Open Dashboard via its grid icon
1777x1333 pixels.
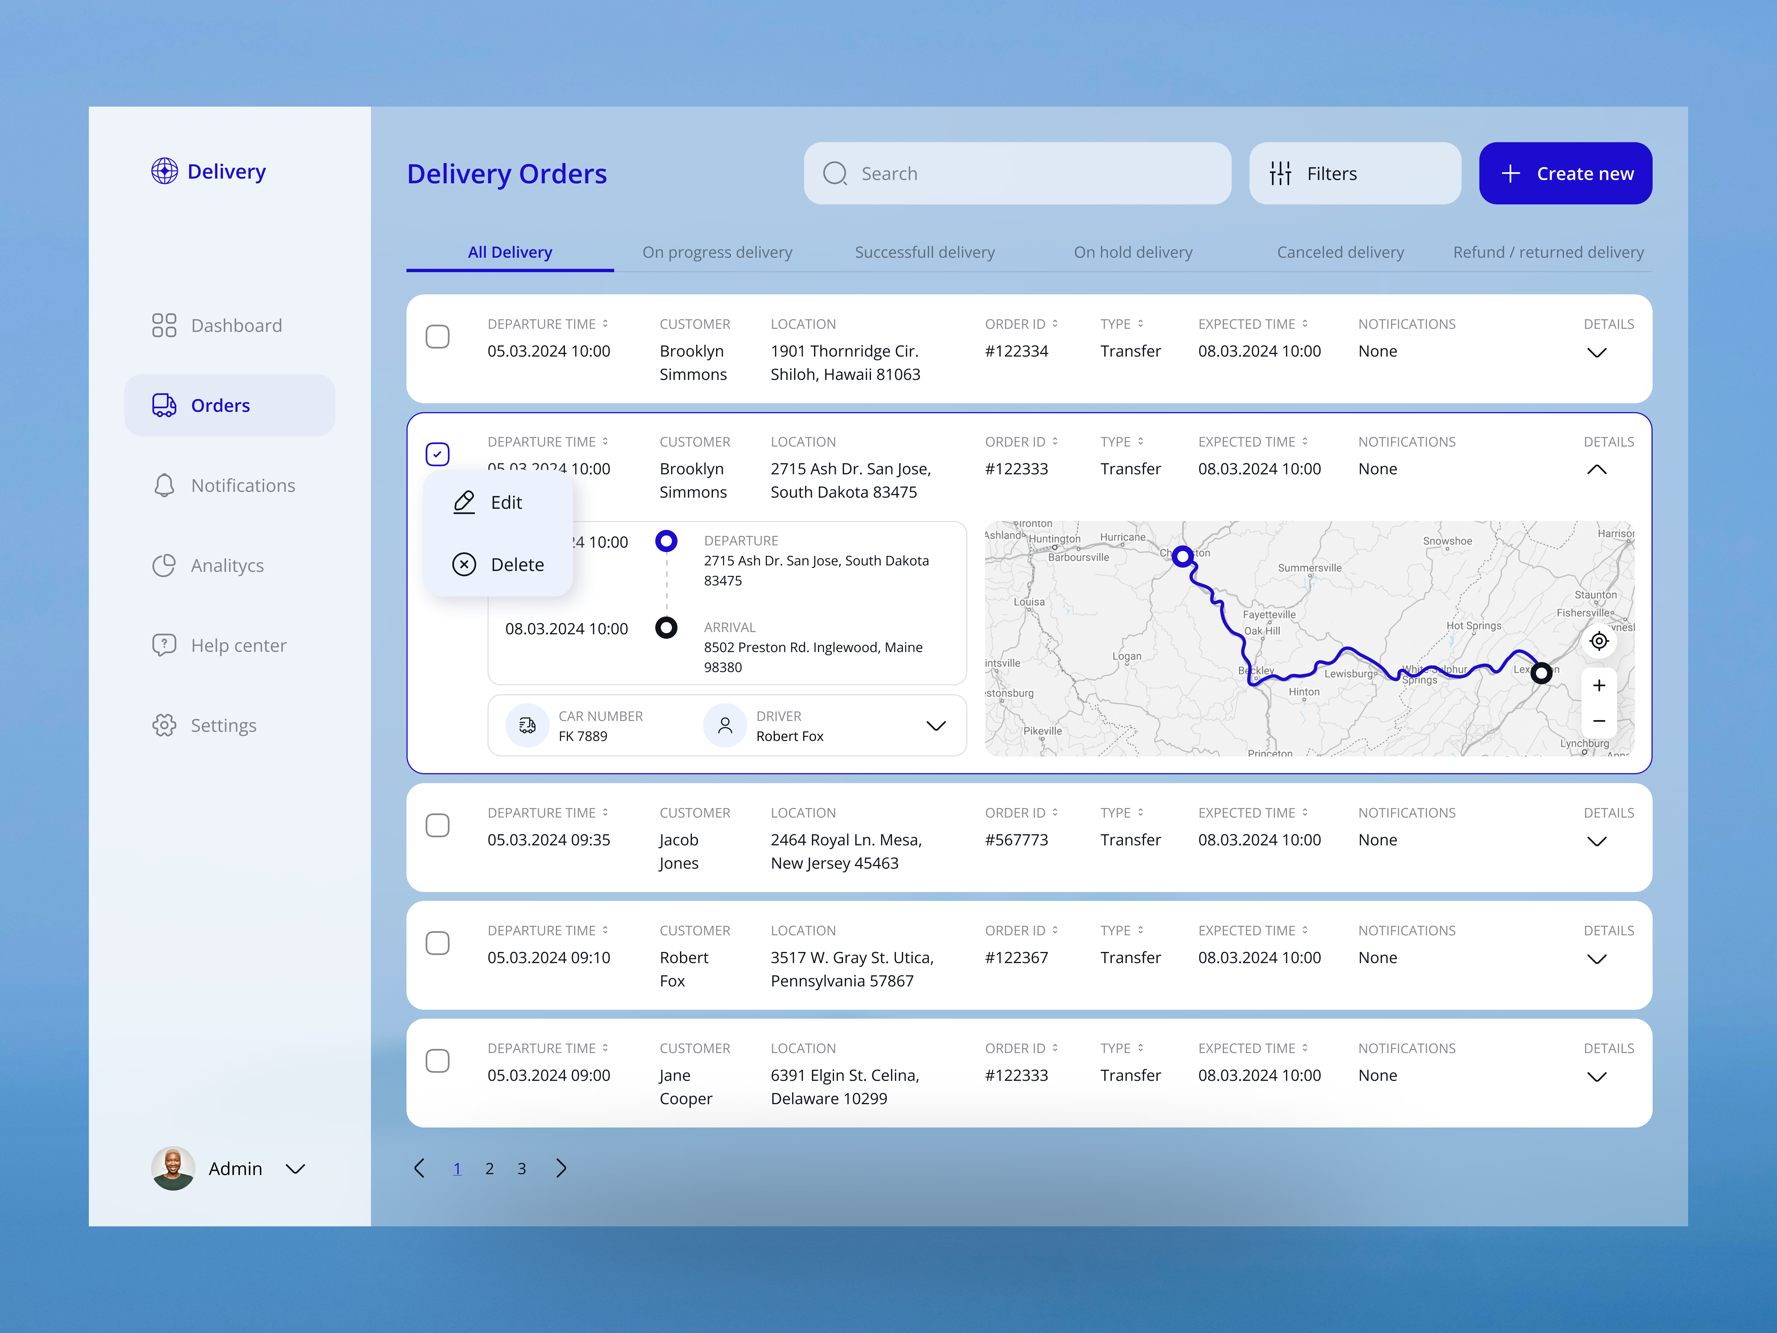pos(165,325)
